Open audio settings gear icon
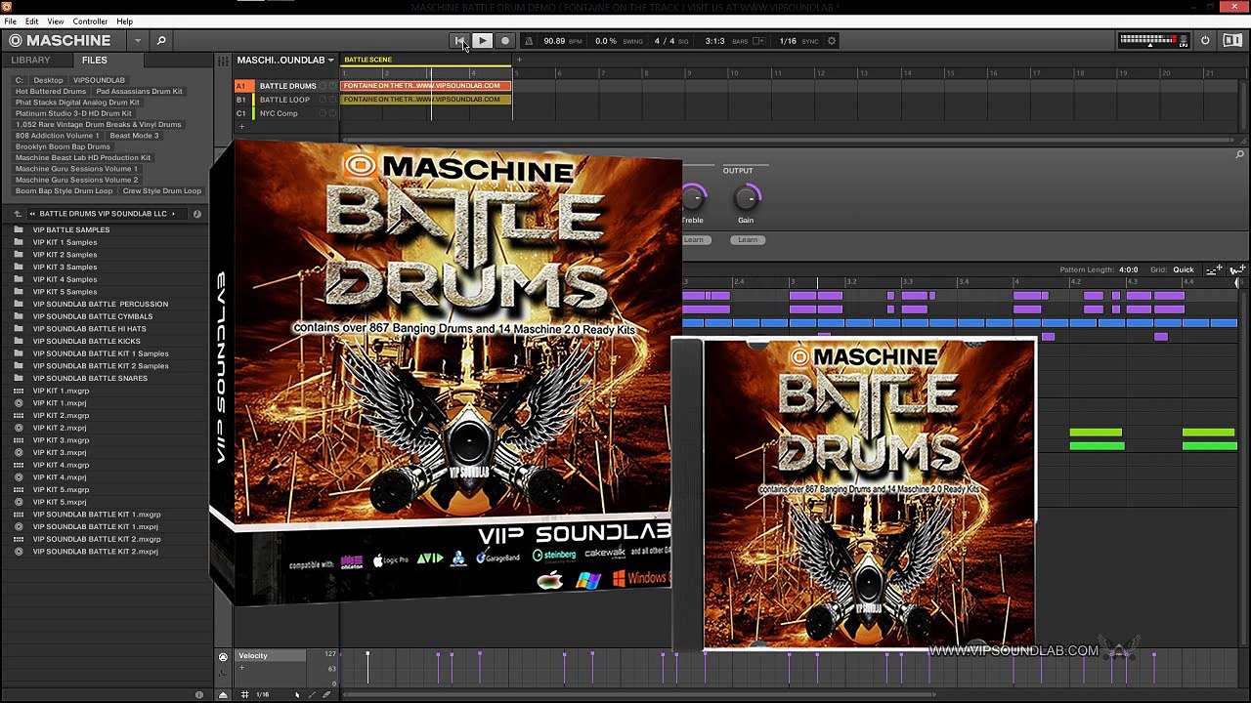 pos(832,41)
